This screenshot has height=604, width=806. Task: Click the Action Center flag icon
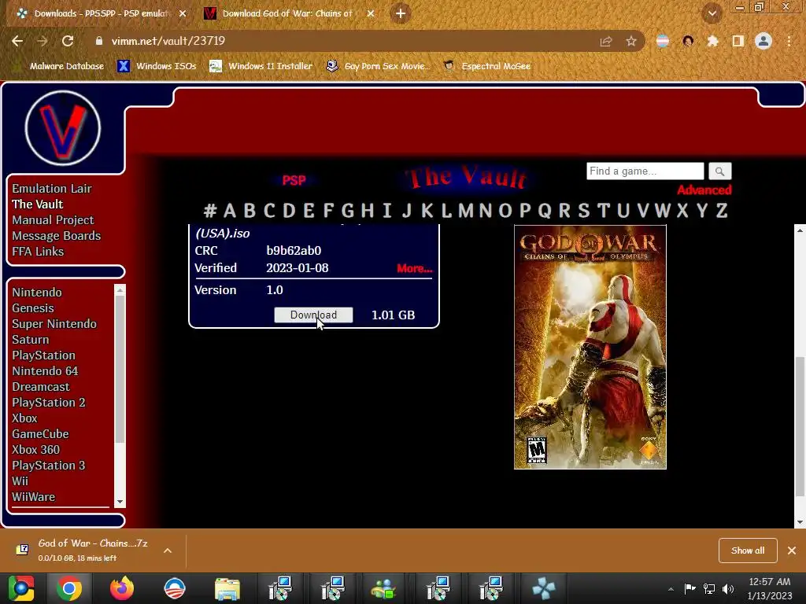pyautogui.click(x=690, y=588)
